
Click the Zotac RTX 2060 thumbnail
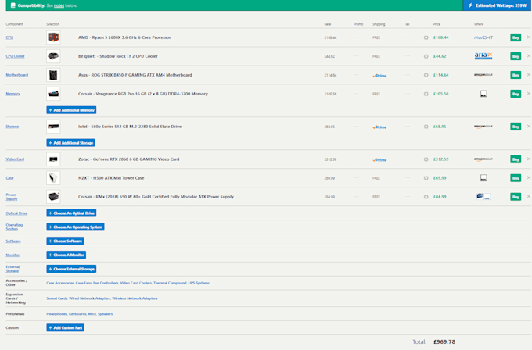pos(53,159)
